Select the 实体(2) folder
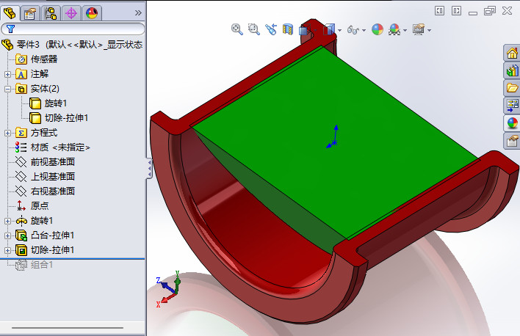 (37, 89)
